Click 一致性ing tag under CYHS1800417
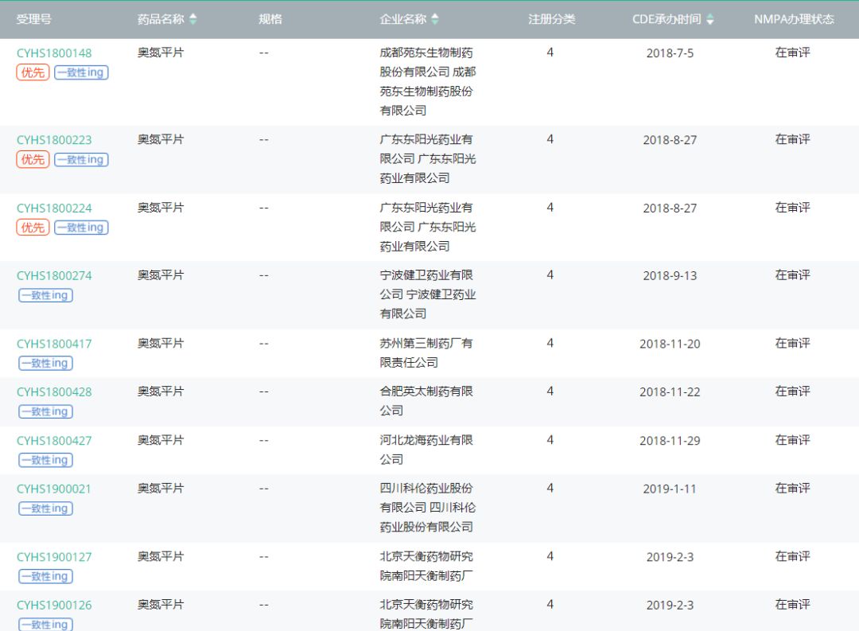This screenshot has height=631, width=859. pyautogui.click(x=45, y=364)
